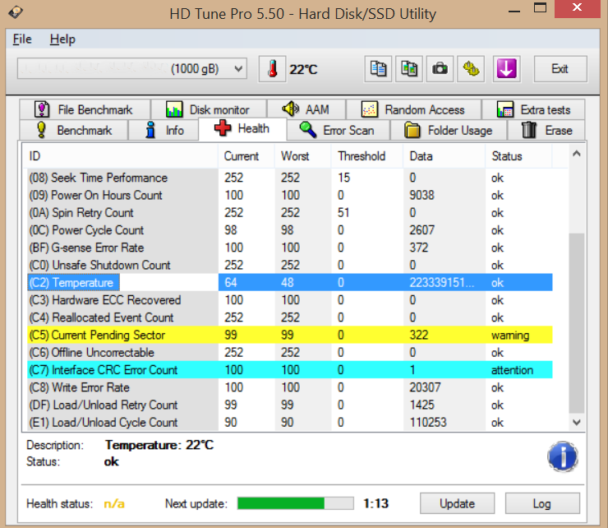The image size is (608, 528).
Task: Click the copy screenshot to clipboard icon
Action: (x=409, y=69)
